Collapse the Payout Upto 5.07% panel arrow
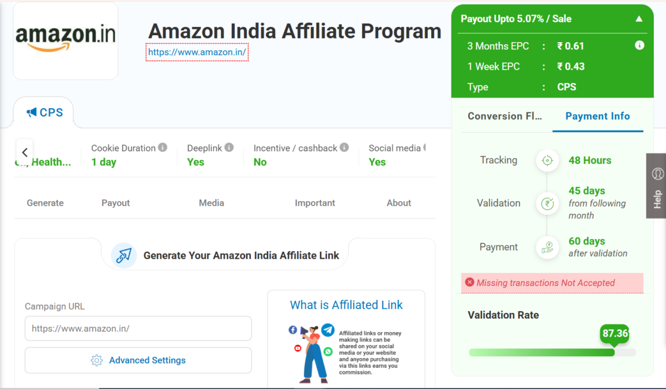This screenshot has width=666, height=389. (639, 19)
